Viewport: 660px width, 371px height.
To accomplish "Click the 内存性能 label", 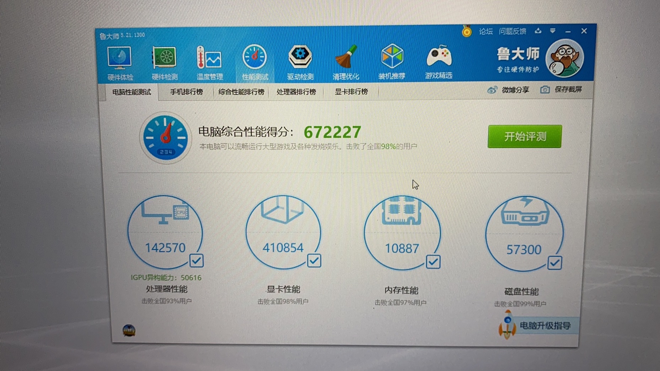I will tap(401, 290).
